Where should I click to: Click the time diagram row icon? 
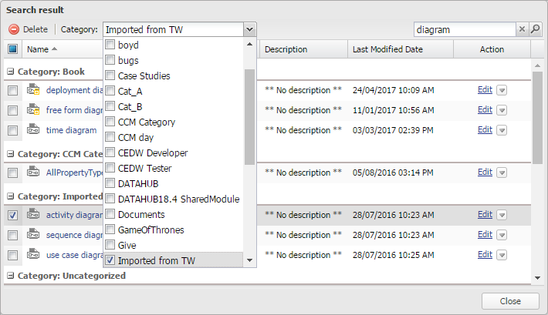[33, 129]
